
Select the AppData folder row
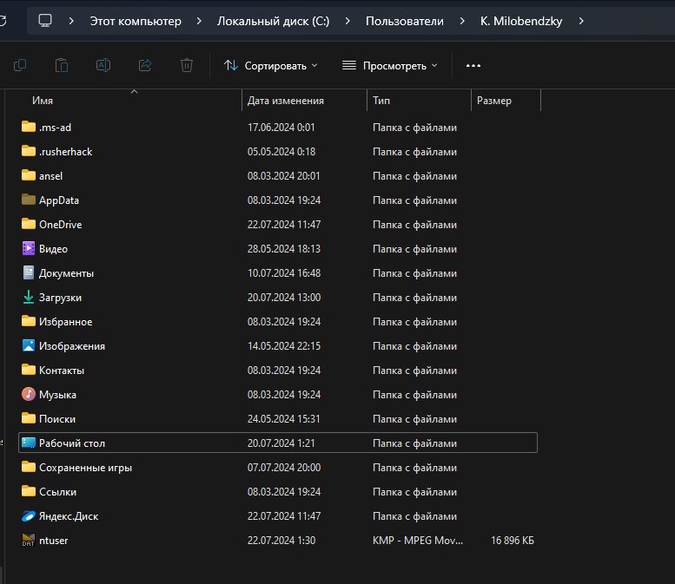click(x=278, y=200)
